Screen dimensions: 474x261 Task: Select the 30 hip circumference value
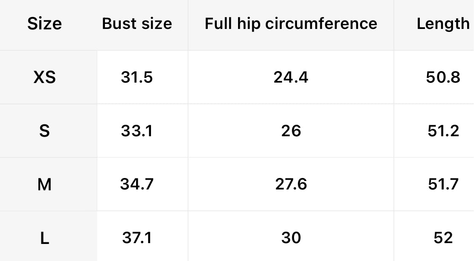[291, 238]
